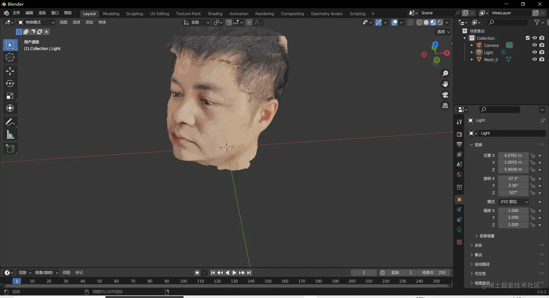Open the 编辑 menu
This screenshot has width=549, height=298.
[x=29, y=13]
